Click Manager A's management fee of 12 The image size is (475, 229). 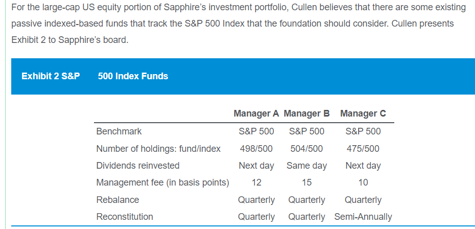coord(256,182)
